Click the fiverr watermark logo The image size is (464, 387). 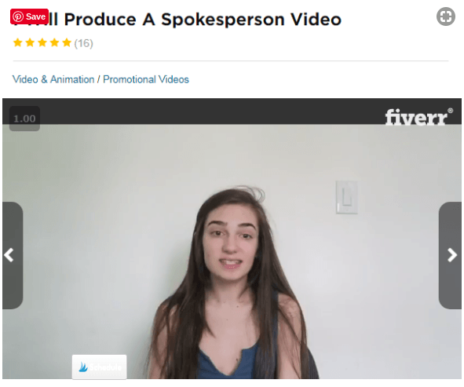tap(416, 117)
